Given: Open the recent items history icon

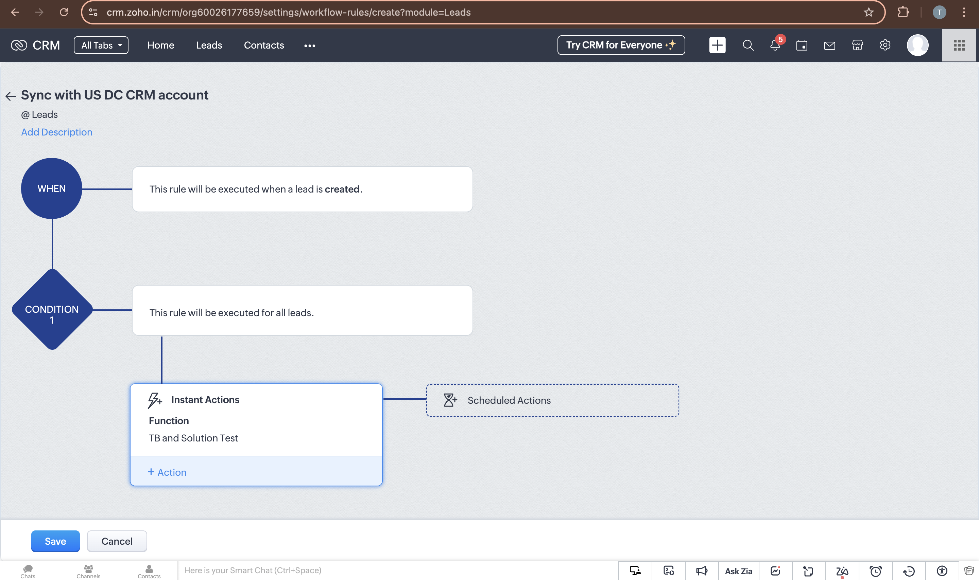Looking at the screenshot, I should [x=909, y=571].
